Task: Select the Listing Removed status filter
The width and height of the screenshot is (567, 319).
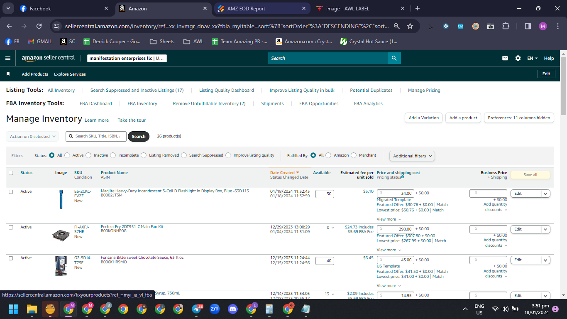Action: click(x=144, y=155)
